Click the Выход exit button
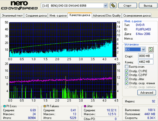Viewport: 158px width, 121px height. coord(148,5)
